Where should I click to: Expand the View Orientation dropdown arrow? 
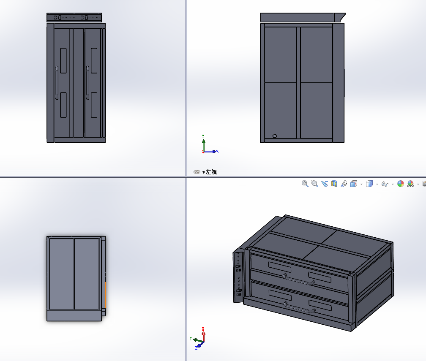pos(361,184)
